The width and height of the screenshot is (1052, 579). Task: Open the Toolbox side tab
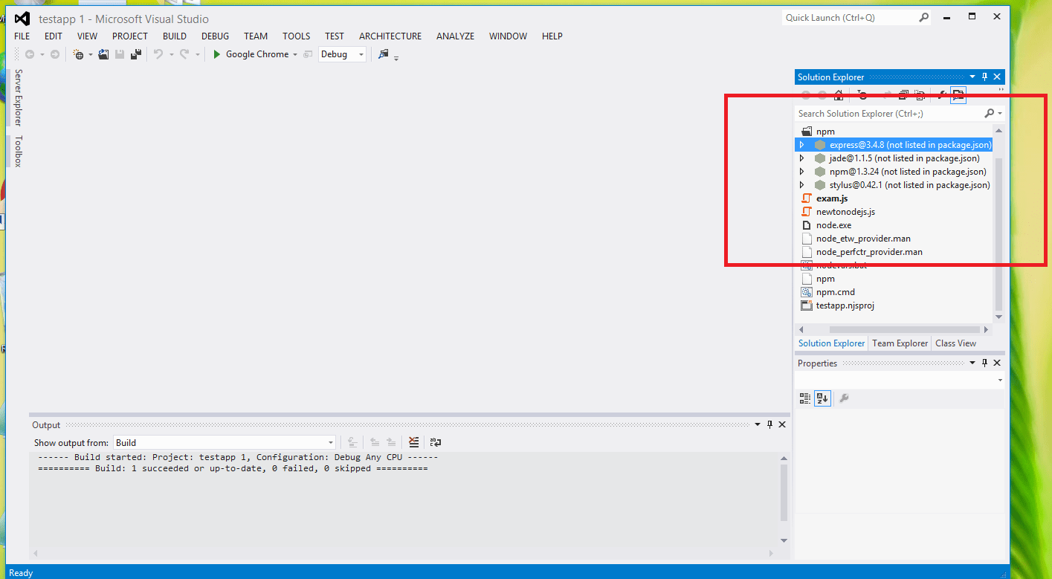tap(19, 151)
